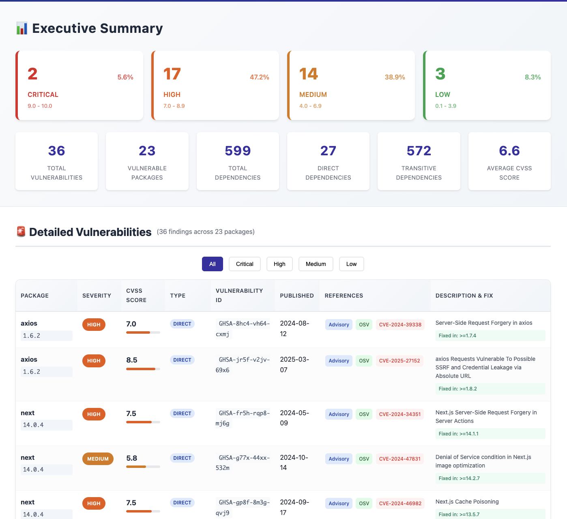Open the CVE-2024-39338 reference link
The width and height of the screenshot is (567, 519).
[400, 325]
